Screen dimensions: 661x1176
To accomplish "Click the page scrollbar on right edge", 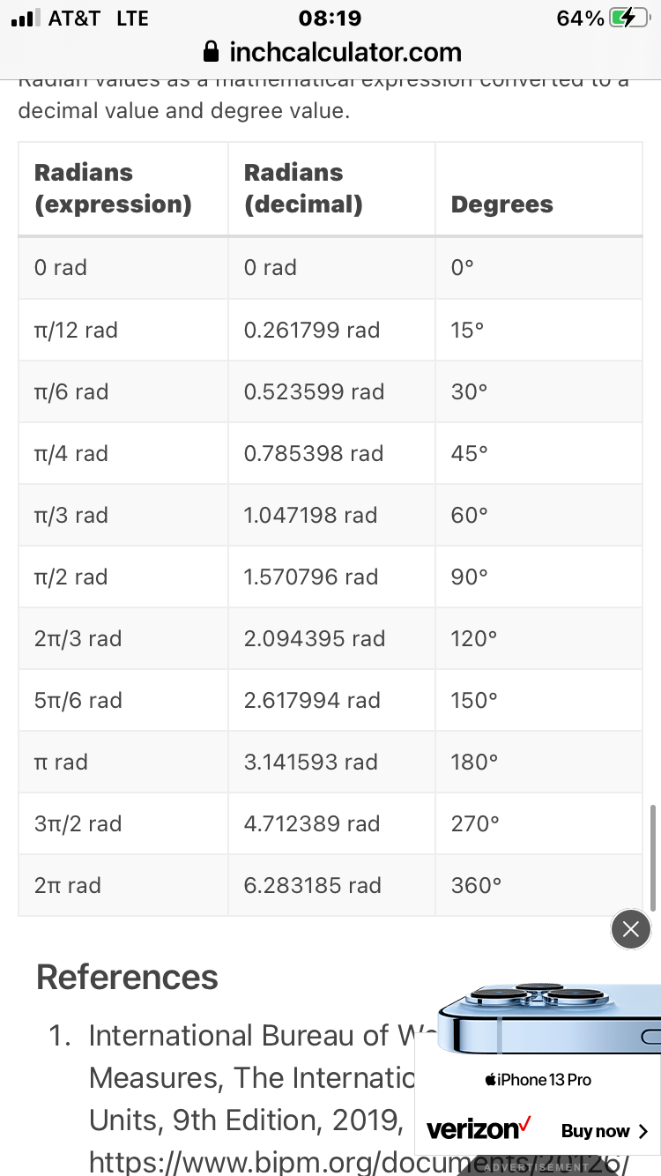I will pos(652,858).
